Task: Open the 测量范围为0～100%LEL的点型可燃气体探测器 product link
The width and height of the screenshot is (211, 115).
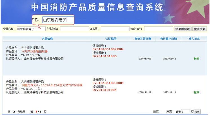Action: [52, 85]
